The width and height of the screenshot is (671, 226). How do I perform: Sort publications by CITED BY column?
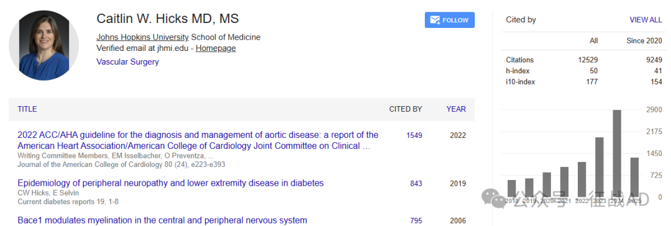(405, 109)
